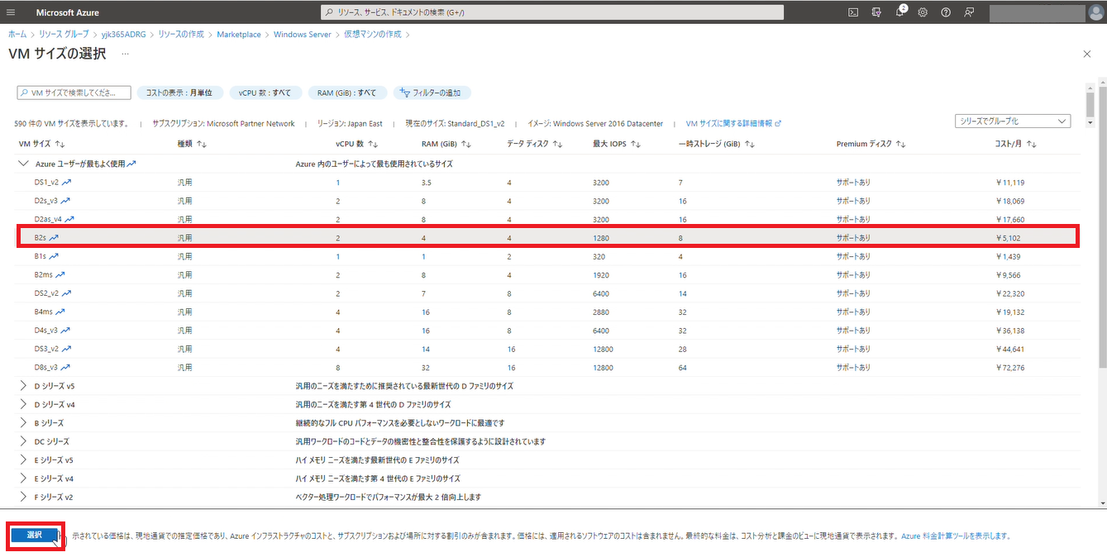Click the trend icon beside D2as_v4
The width and height of the screenshot is (1107, 557).
[x=69, y=219]
